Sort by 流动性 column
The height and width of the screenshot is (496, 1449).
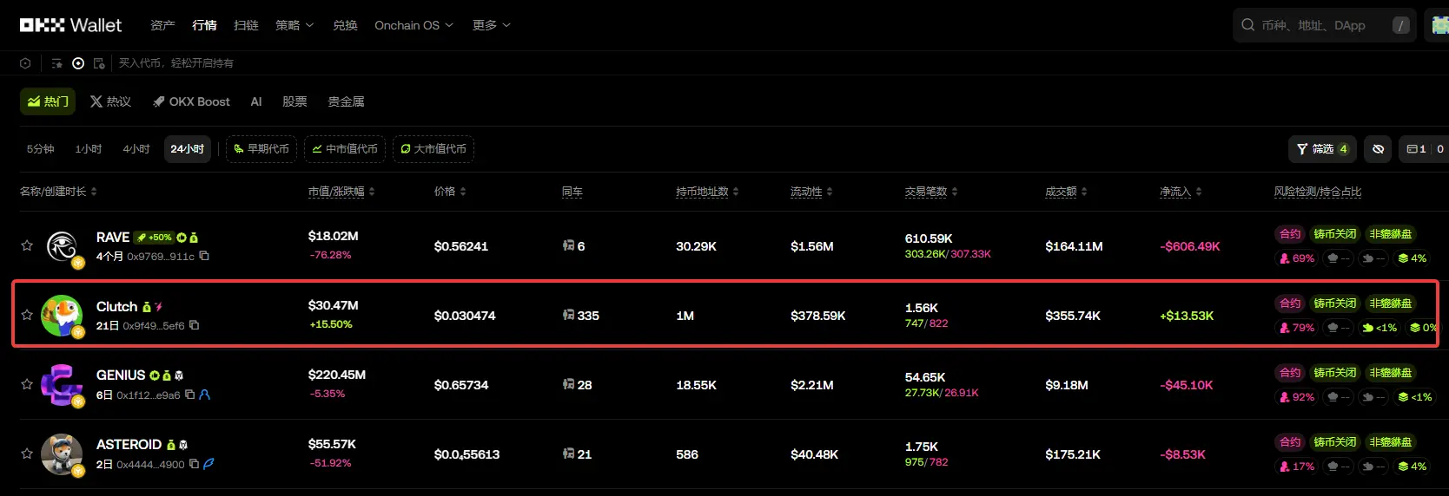click(811, 192)
